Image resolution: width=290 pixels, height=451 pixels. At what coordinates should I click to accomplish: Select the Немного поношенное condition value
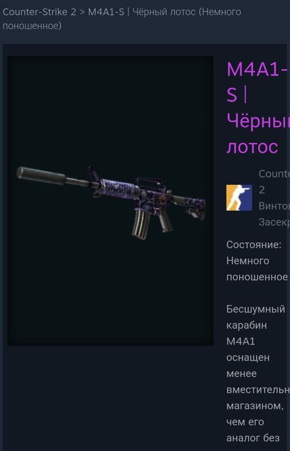[257, 269]
